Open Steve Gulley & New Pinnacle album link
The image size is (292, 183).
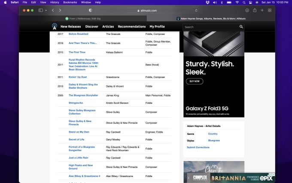tap(80, 123)
